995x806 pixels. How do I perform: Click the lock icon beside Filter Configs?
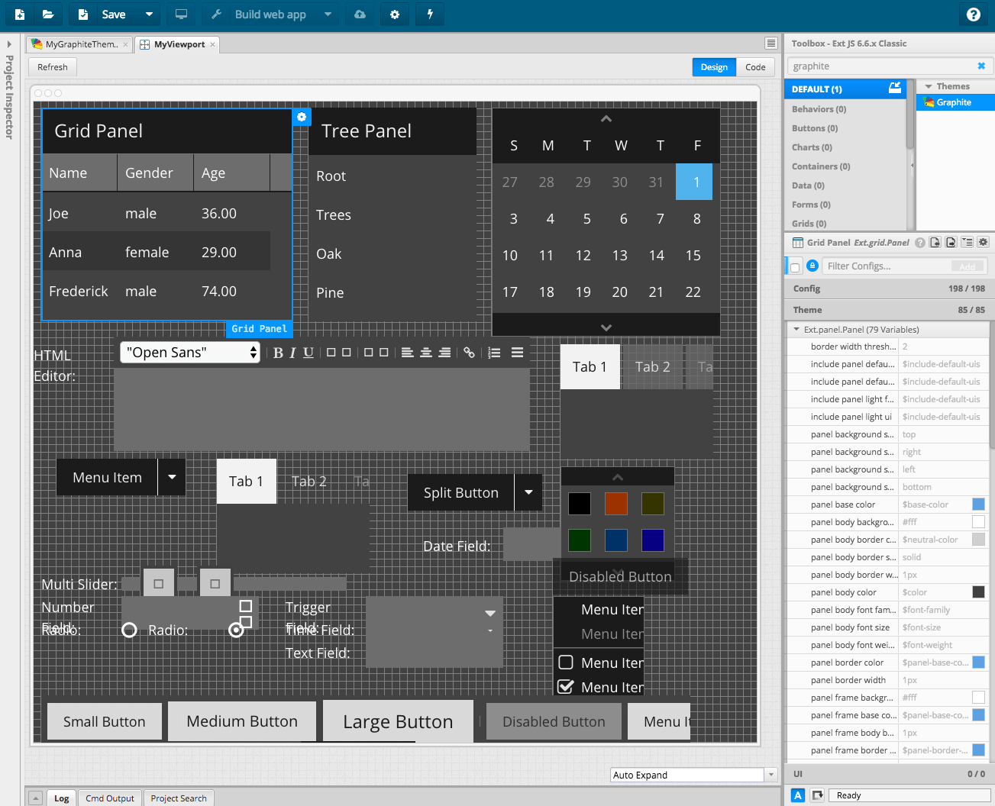812,266
